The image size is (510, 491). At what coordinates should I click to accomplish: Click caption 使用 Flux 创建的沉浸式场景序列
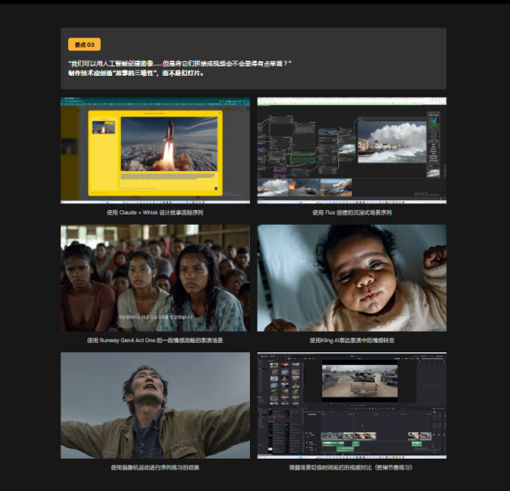352,212
